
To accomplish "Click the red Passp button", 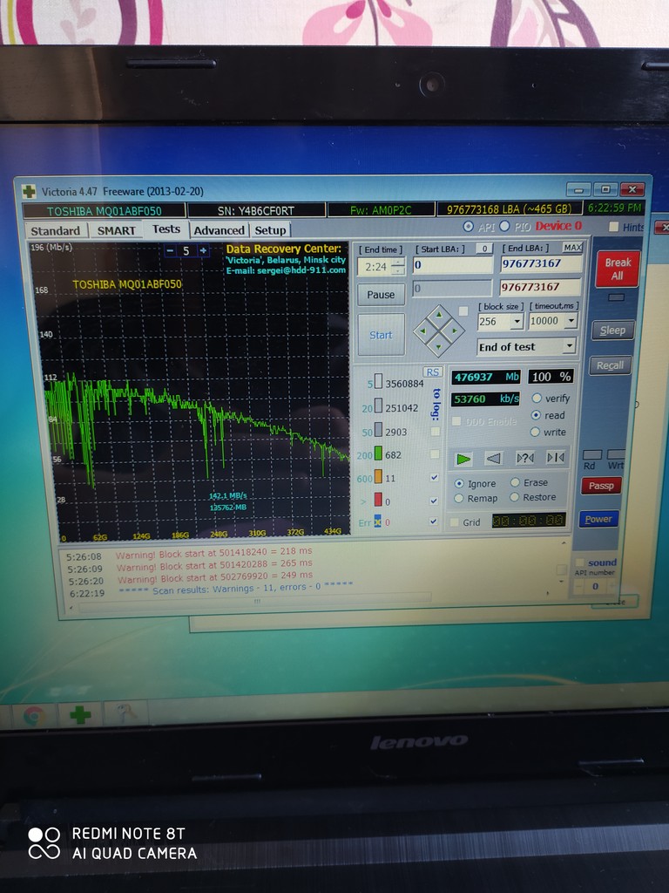I will (x=601, y=486).
